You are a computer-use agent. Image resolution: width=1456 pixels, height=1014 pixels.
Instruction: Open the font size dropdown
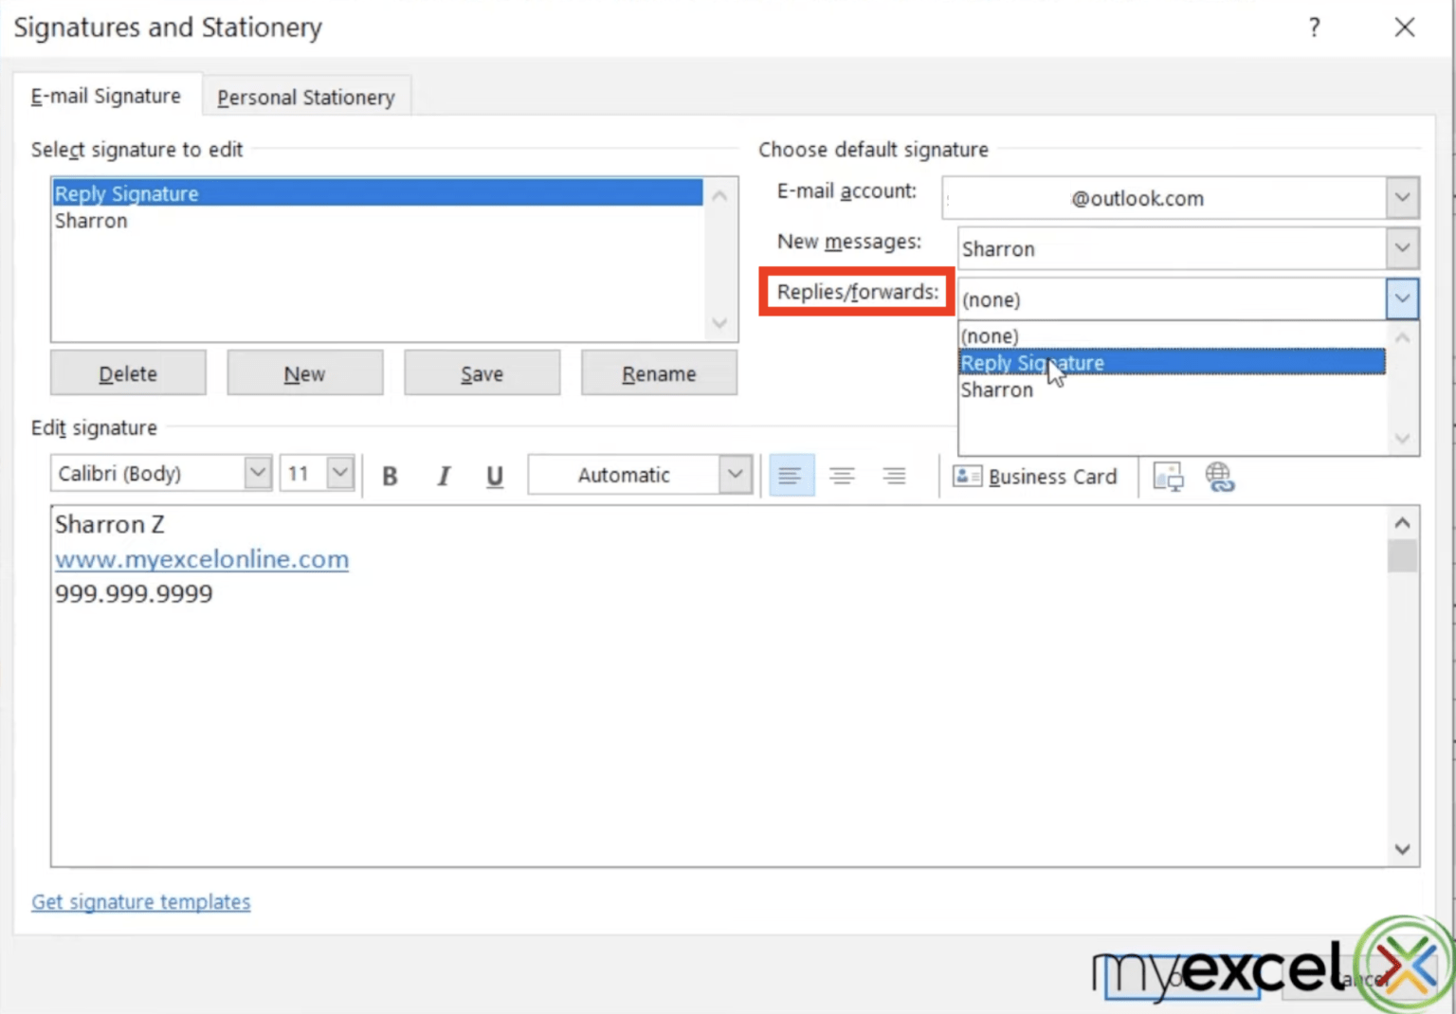[338, 472]
